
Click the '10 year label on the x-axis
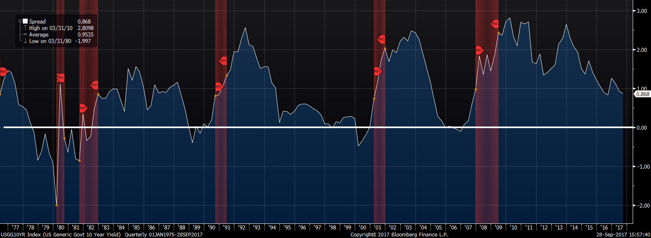[x=513, y=227]
